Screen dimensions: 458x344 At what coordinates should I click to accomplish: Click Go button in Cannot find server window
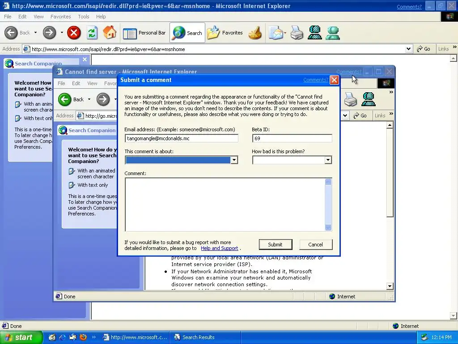coord(360,116)
